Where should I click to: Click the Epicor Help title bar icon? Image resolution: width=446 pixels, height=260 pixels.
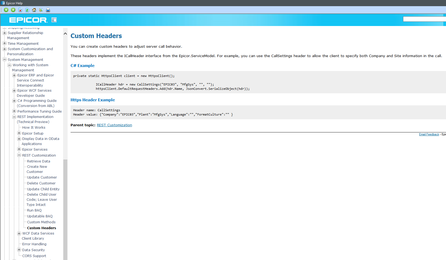pyautogui.click(x=3, y=3)
